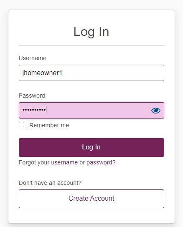The height and width of the screenshot is (227, 183).
Task: Click the masked password dots
Action: tap(34, 110)
